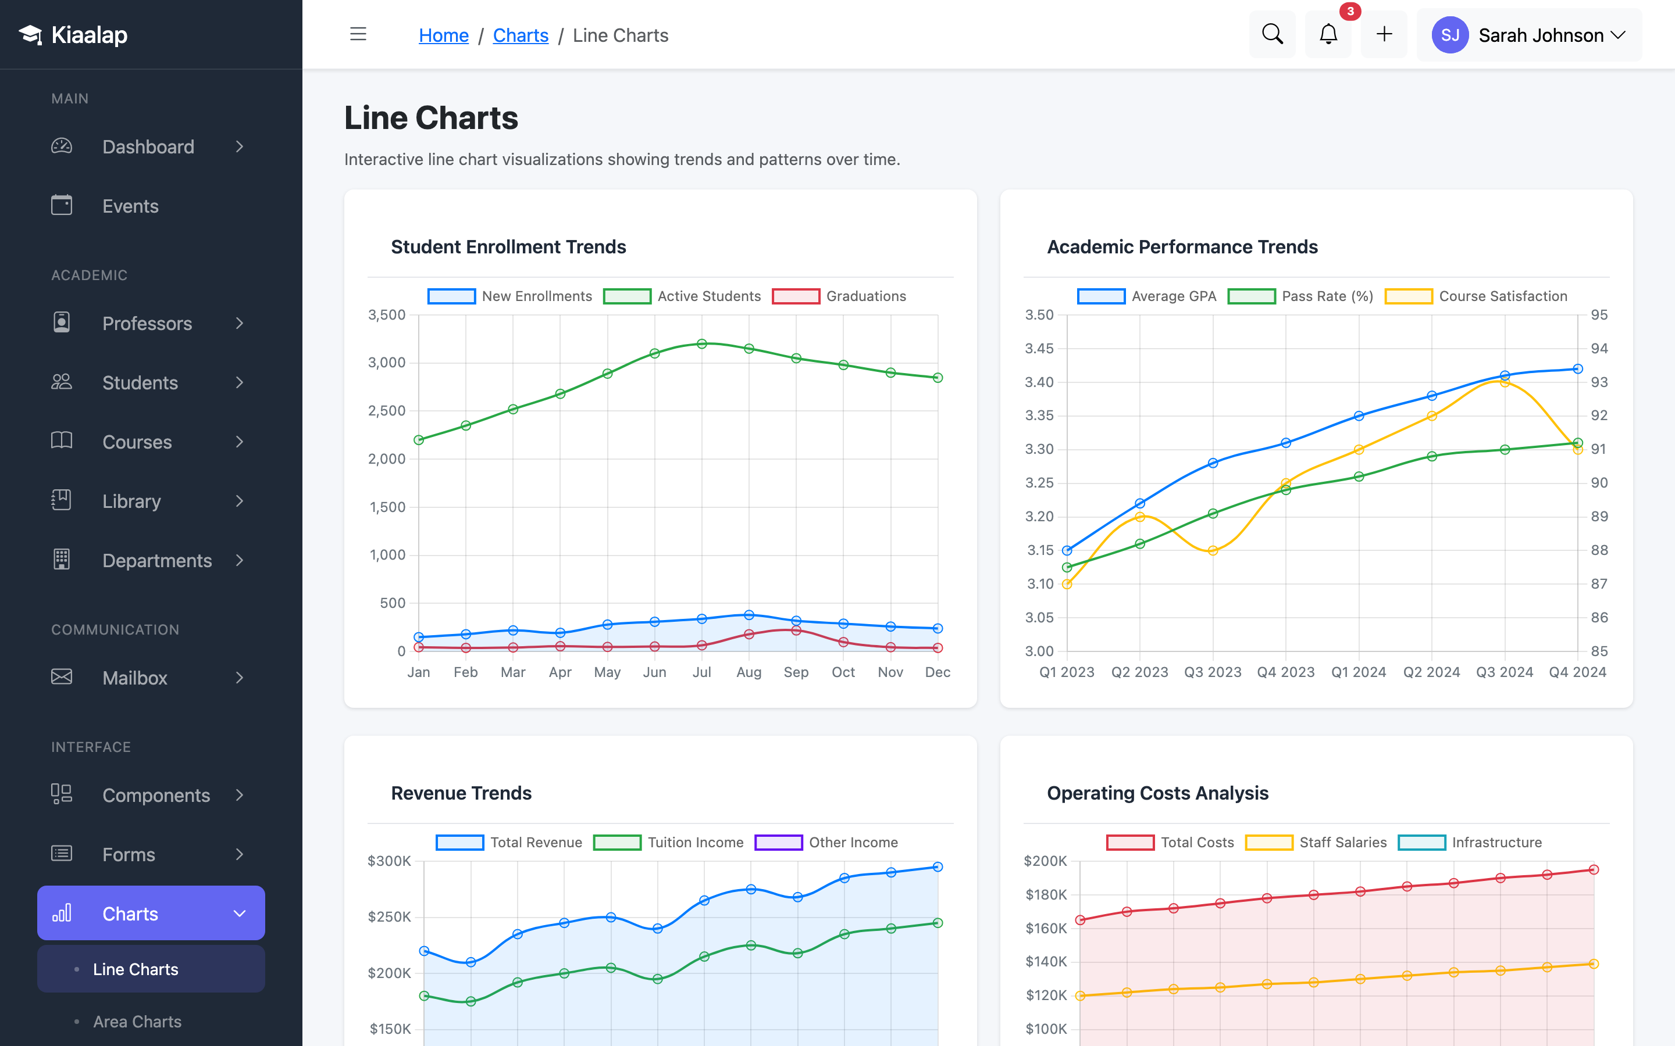Click the Student Enrollment Trends heading
This screenshot has width=1675, height=1046.
click(x=509, y=247)
